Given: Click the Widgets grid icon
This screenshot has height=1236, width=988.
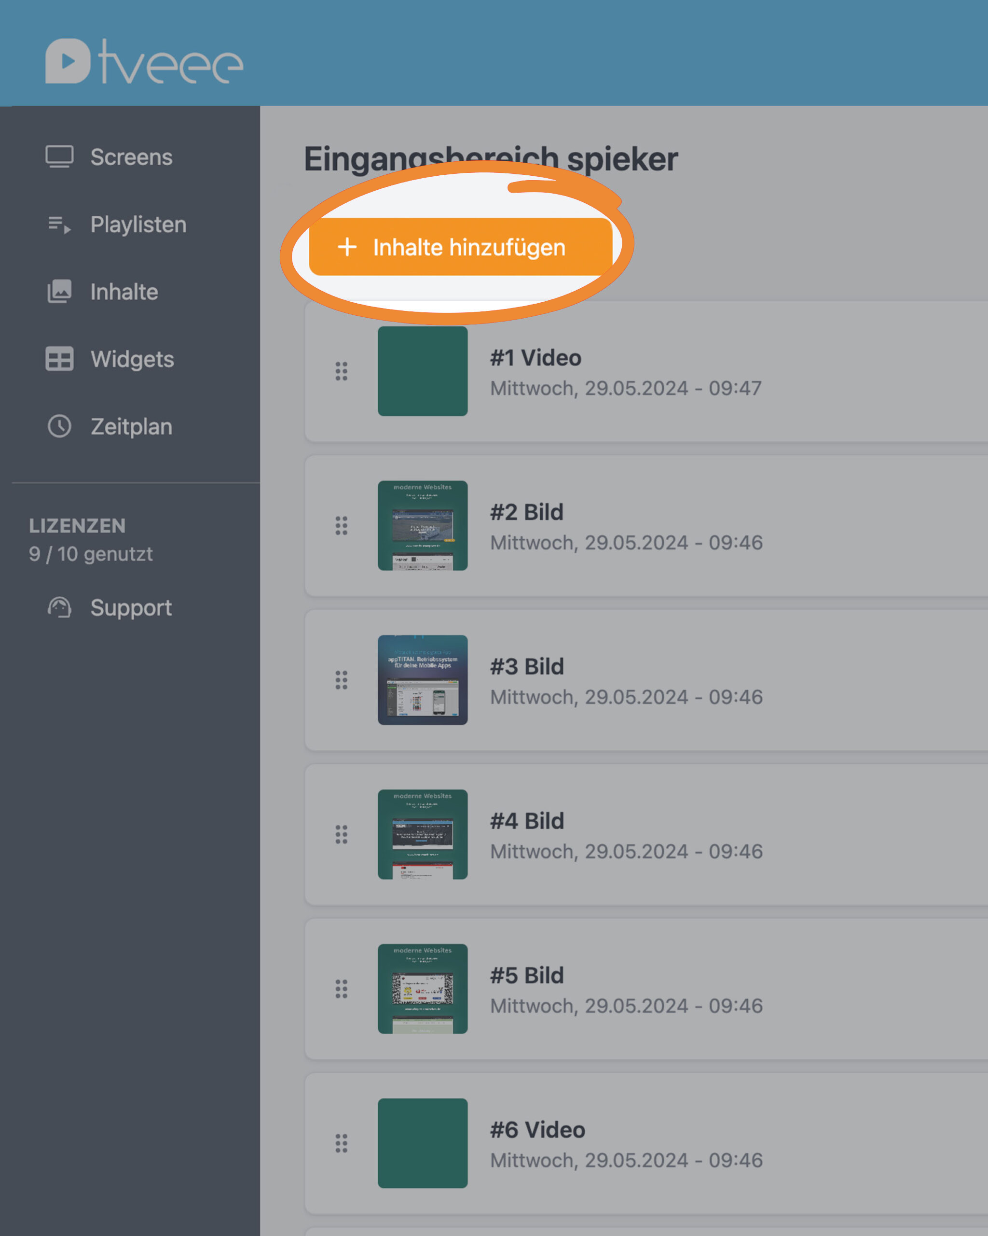Looking at the screenshot, I should click(59, 359).
